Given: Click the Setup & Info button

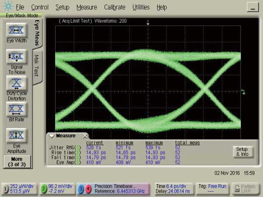Looking at the screenshot, I should pos(242,151).
